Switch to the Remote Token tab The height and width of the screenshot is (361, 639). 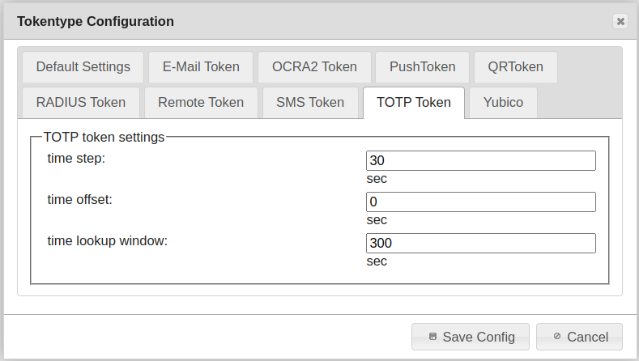coord(201,103)
